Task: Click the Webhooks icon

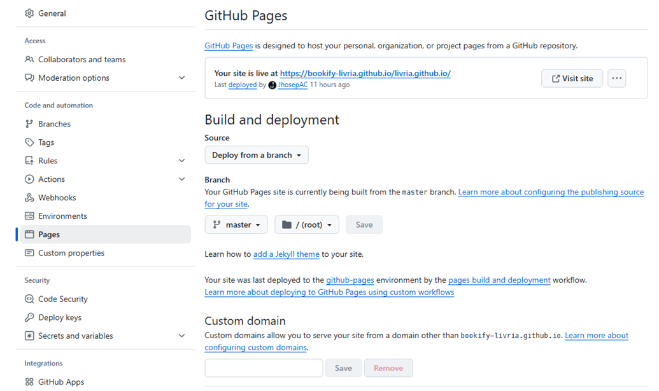Action: pyautogui.click(x=29, y=198)
